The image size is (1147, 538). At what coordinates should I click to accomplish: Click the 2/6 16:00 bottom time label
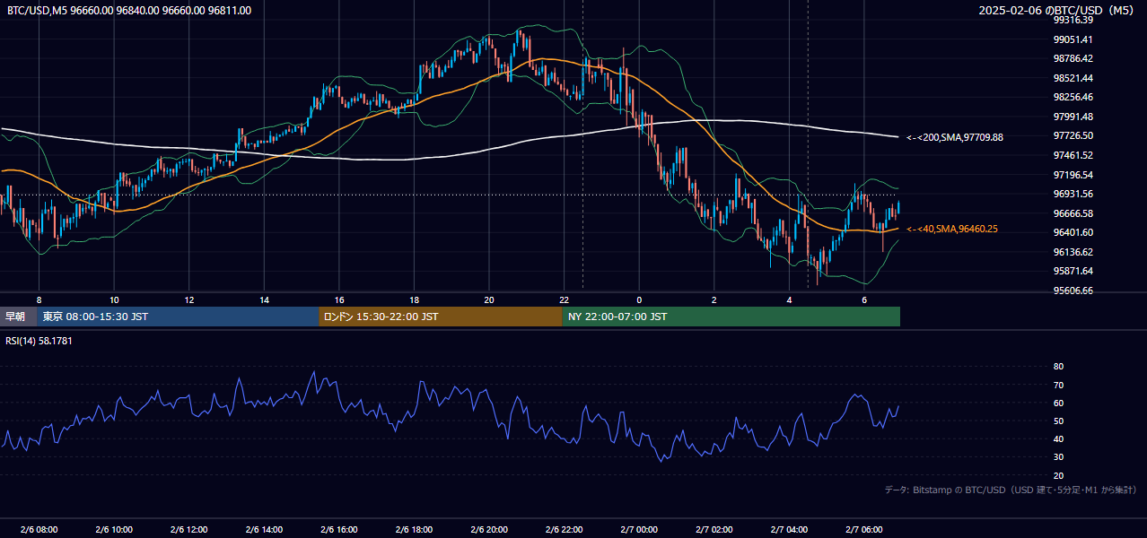pos(339,530)
